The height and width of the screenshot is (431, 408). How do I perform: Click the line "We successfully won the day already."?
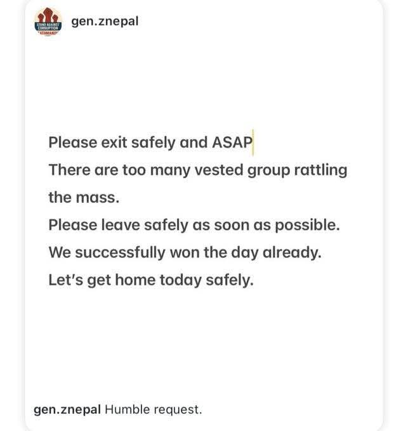185,252
